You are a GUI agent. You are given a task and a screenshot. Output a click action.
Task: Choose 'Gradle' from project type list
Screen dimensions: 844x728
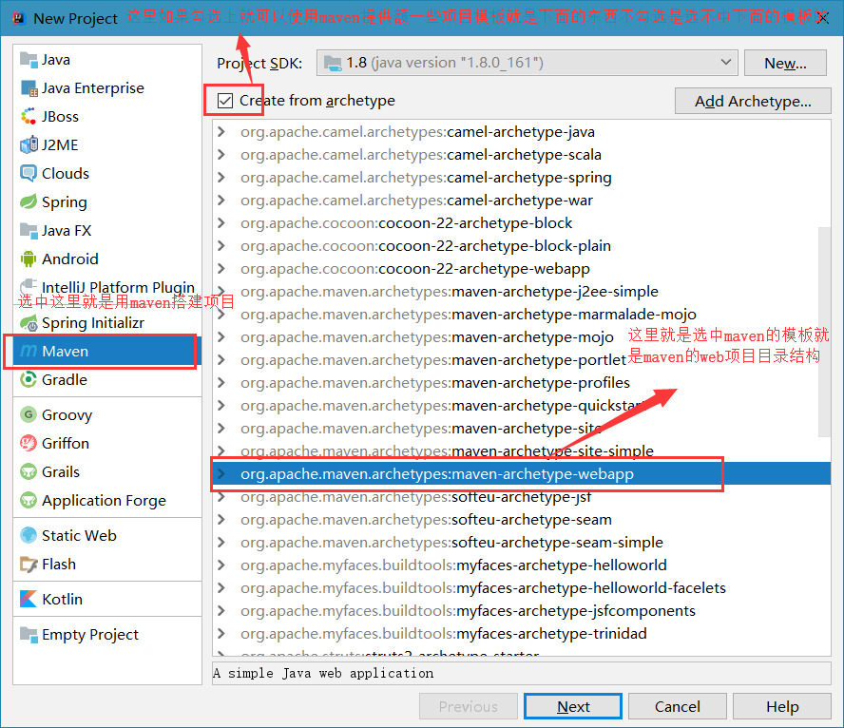click(107, 379)
